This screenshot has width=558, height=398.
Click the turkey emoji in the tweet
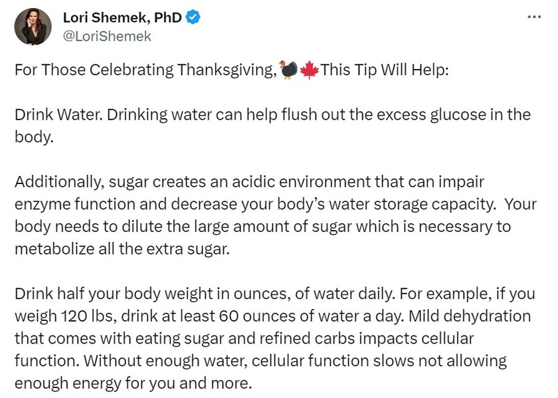(x=288, y=69)
